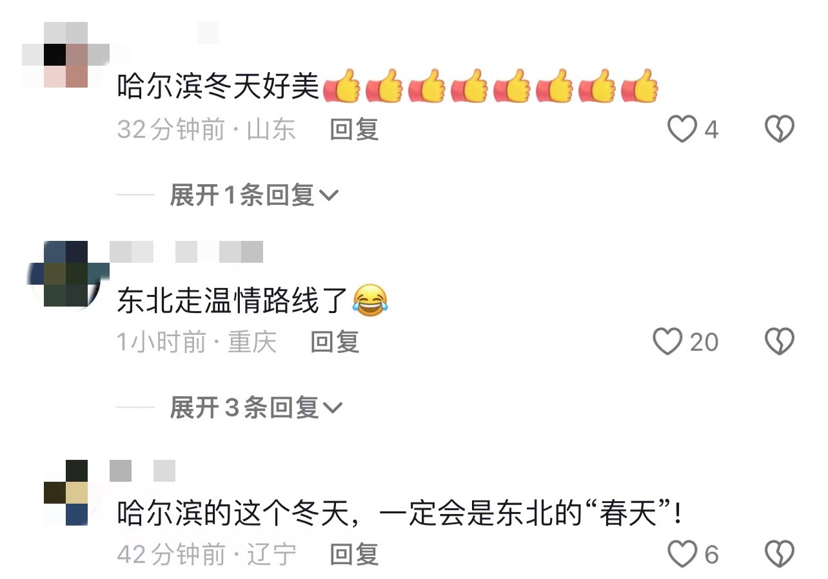Open avatar of first commenter
Viewport: 828px width, 579px height.
[x=65, y=54]
